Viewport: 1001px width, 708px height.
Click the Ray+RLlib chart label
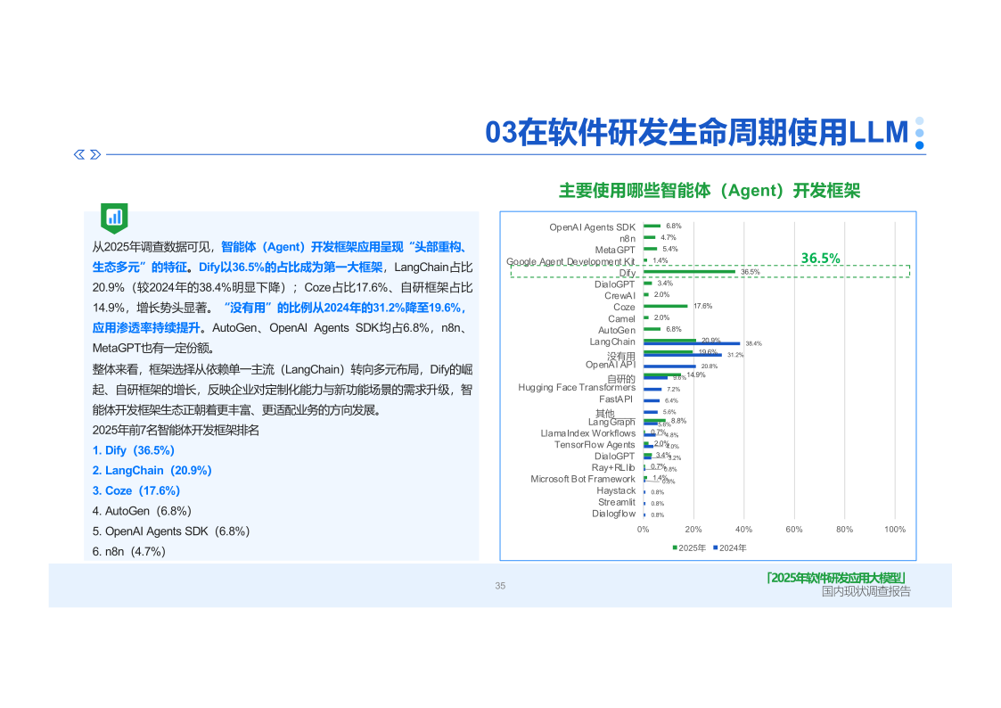click(x=613, y=468)
